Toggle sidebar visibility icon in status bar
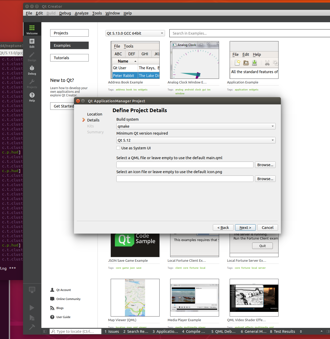Screen dimensions: 330x339 point(45,332)
